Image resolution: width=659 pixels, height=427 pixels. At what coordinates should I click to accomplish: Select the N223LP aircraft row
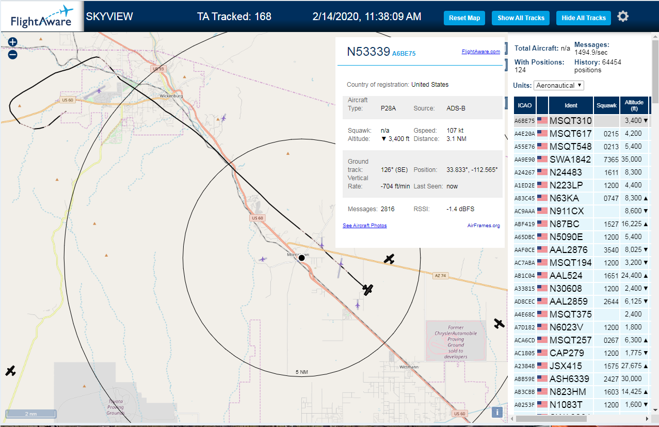(582, 185)
